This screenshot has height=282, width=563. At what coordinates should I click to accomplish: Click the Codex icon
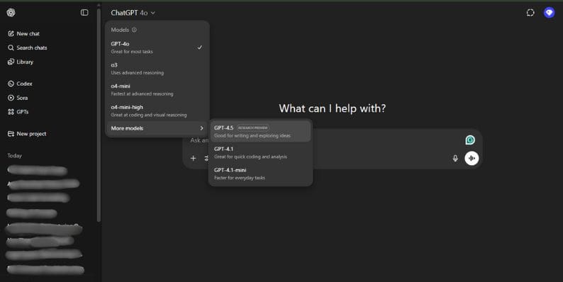tap(11, 84)
